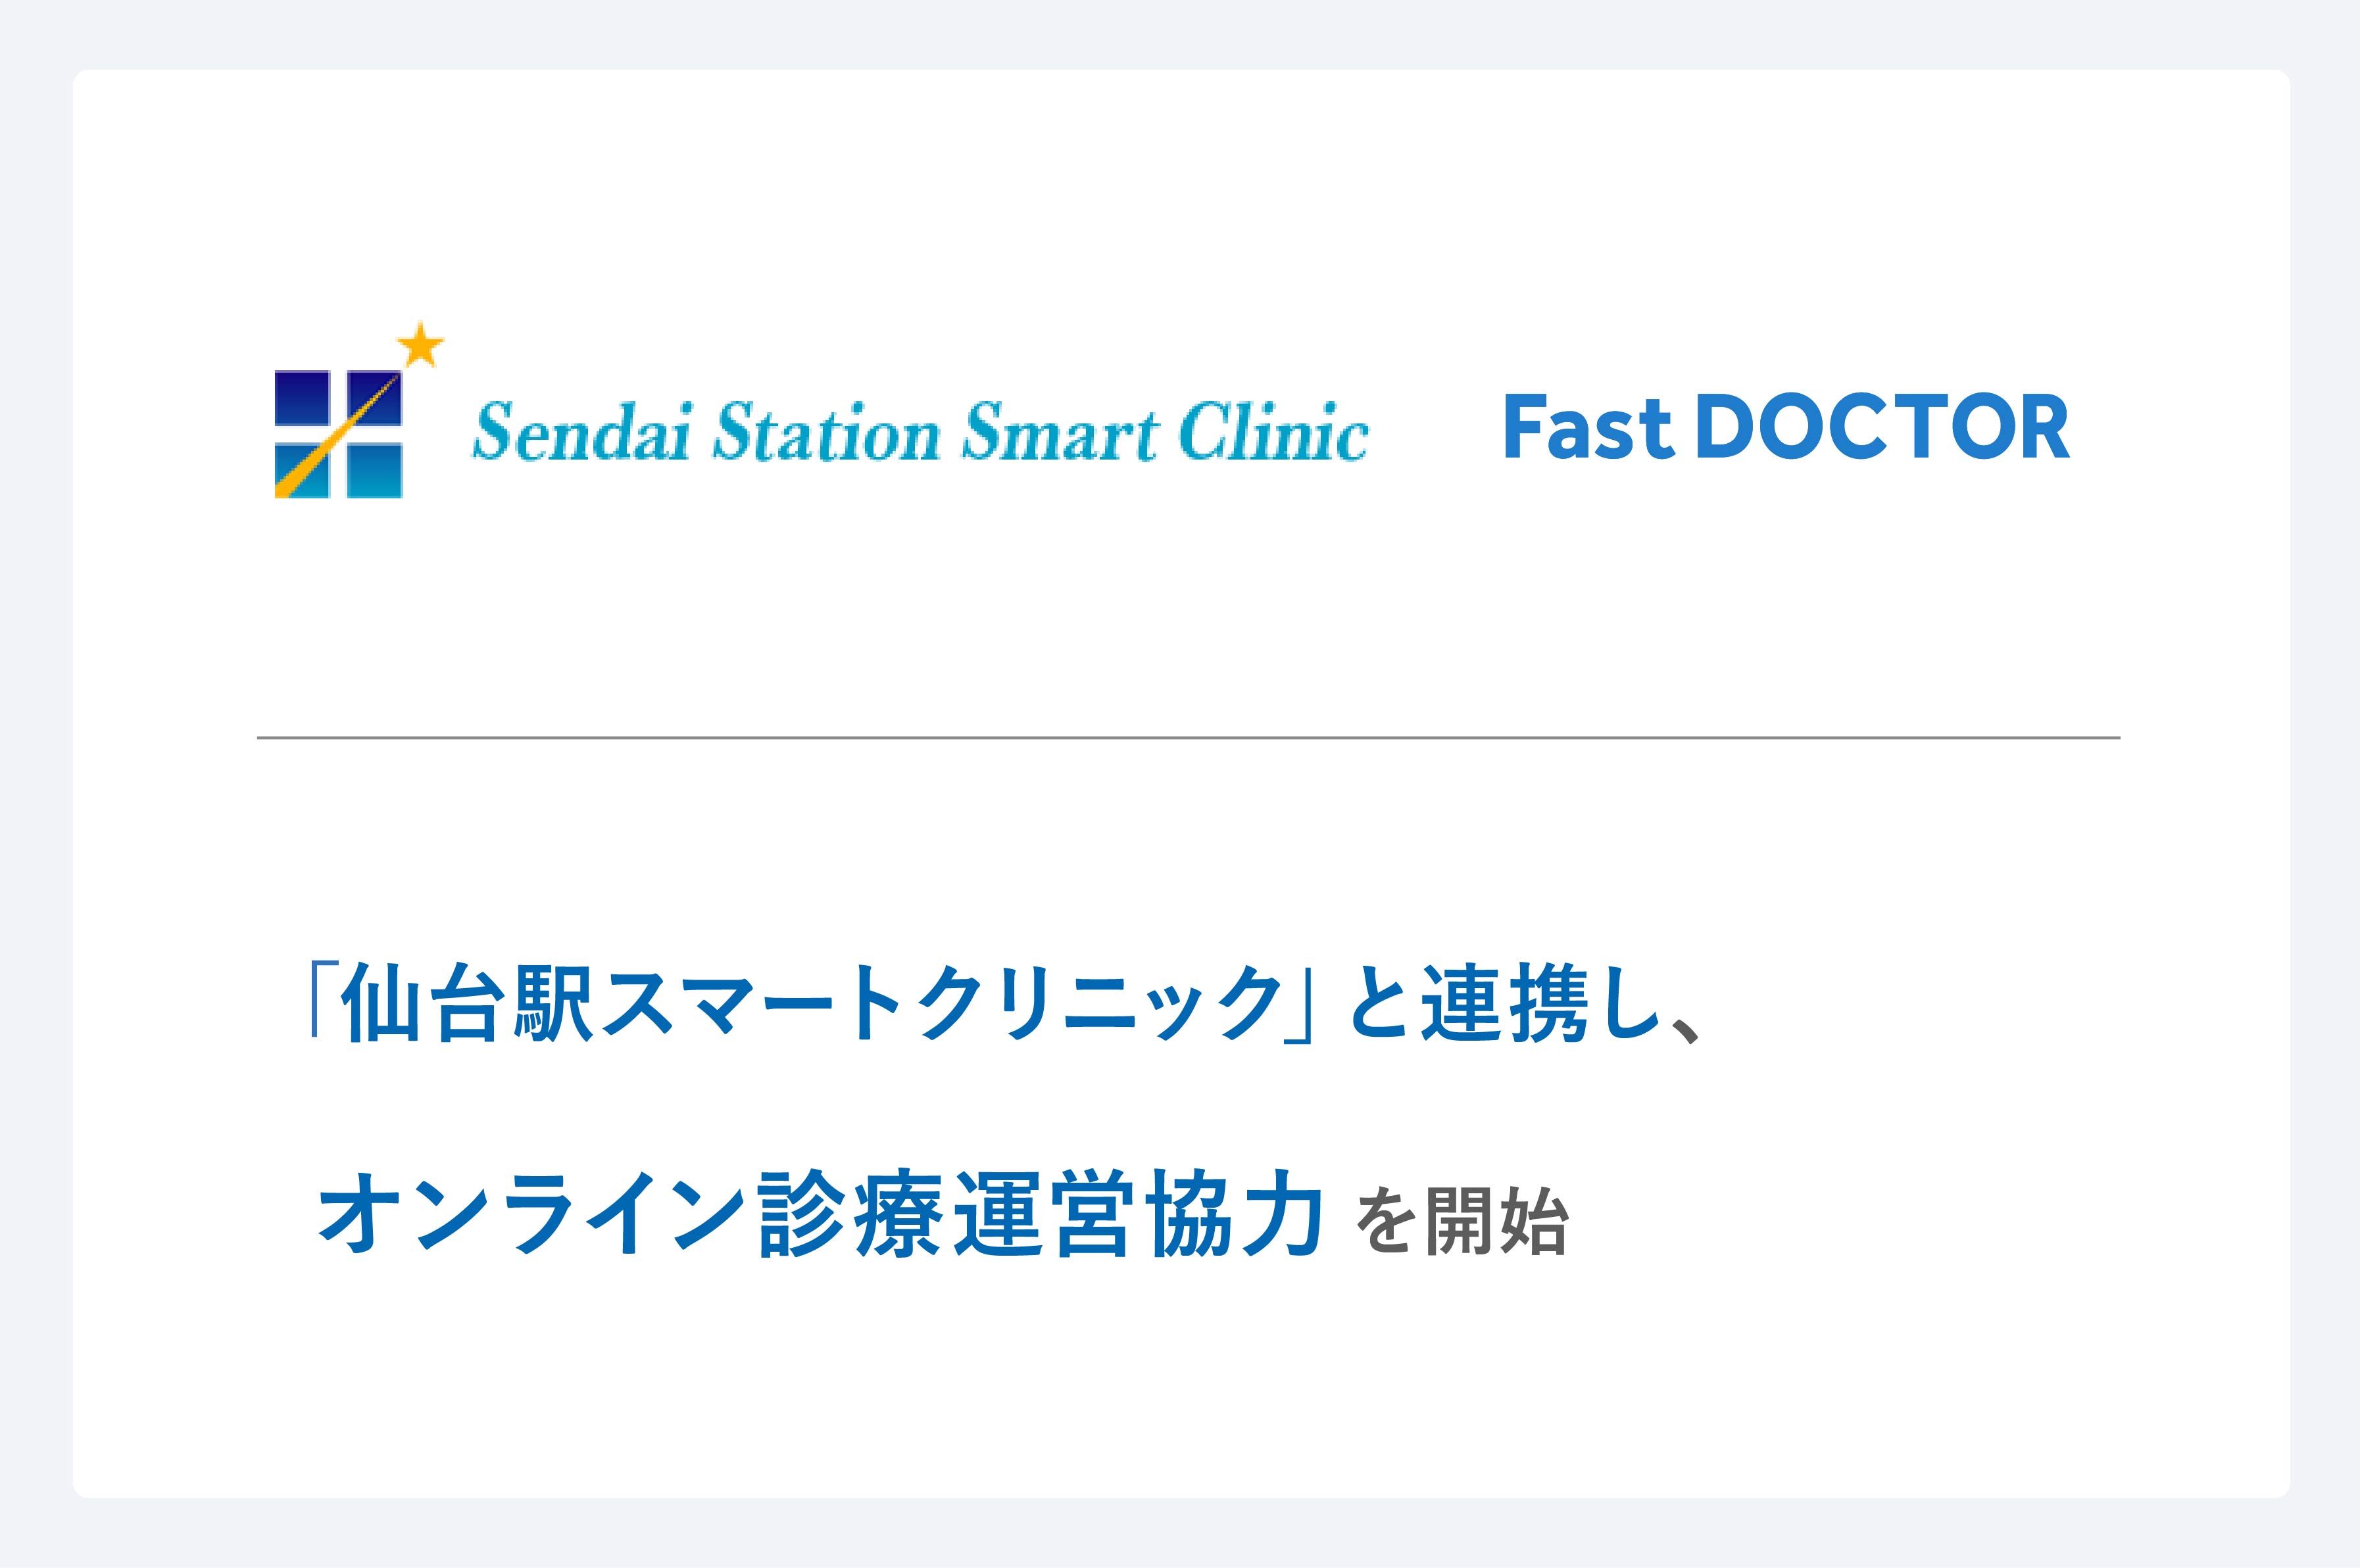The width and height of the screenshot is (2360, 1568).
Task: Click the Fast DOCTOR logo
Action: coord(1786,427)
